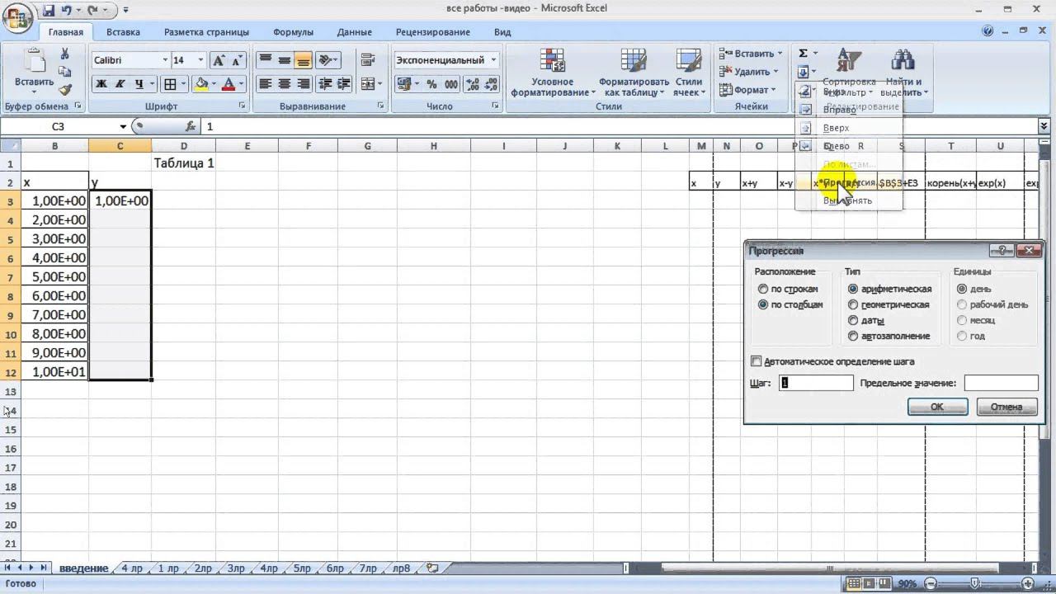Select the день unit radio
This screenshot has width=1056, height=594.
[x=962, y=289]
